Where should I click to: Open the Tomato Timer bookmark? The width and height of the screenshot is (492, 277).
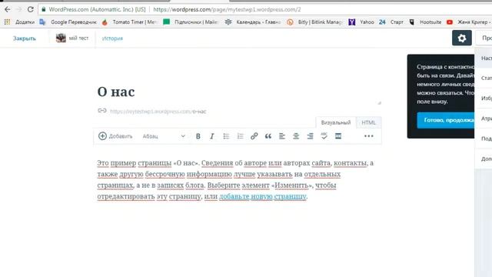click(x=129, y=22)
